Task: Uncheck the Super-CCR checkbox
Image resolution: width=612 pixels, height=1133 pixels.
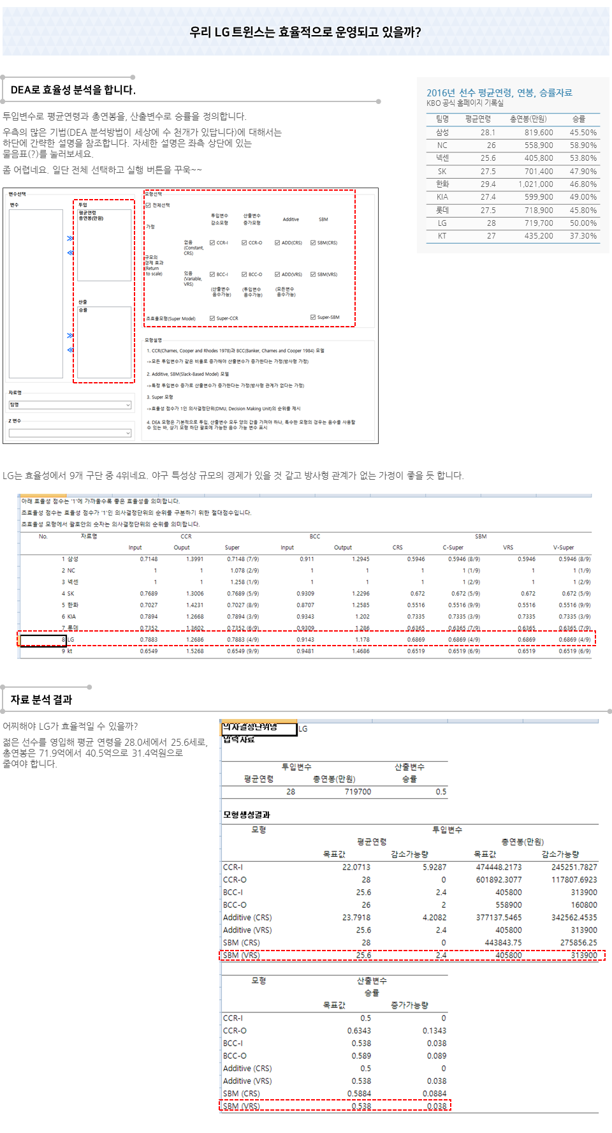Action: (212, 318)
